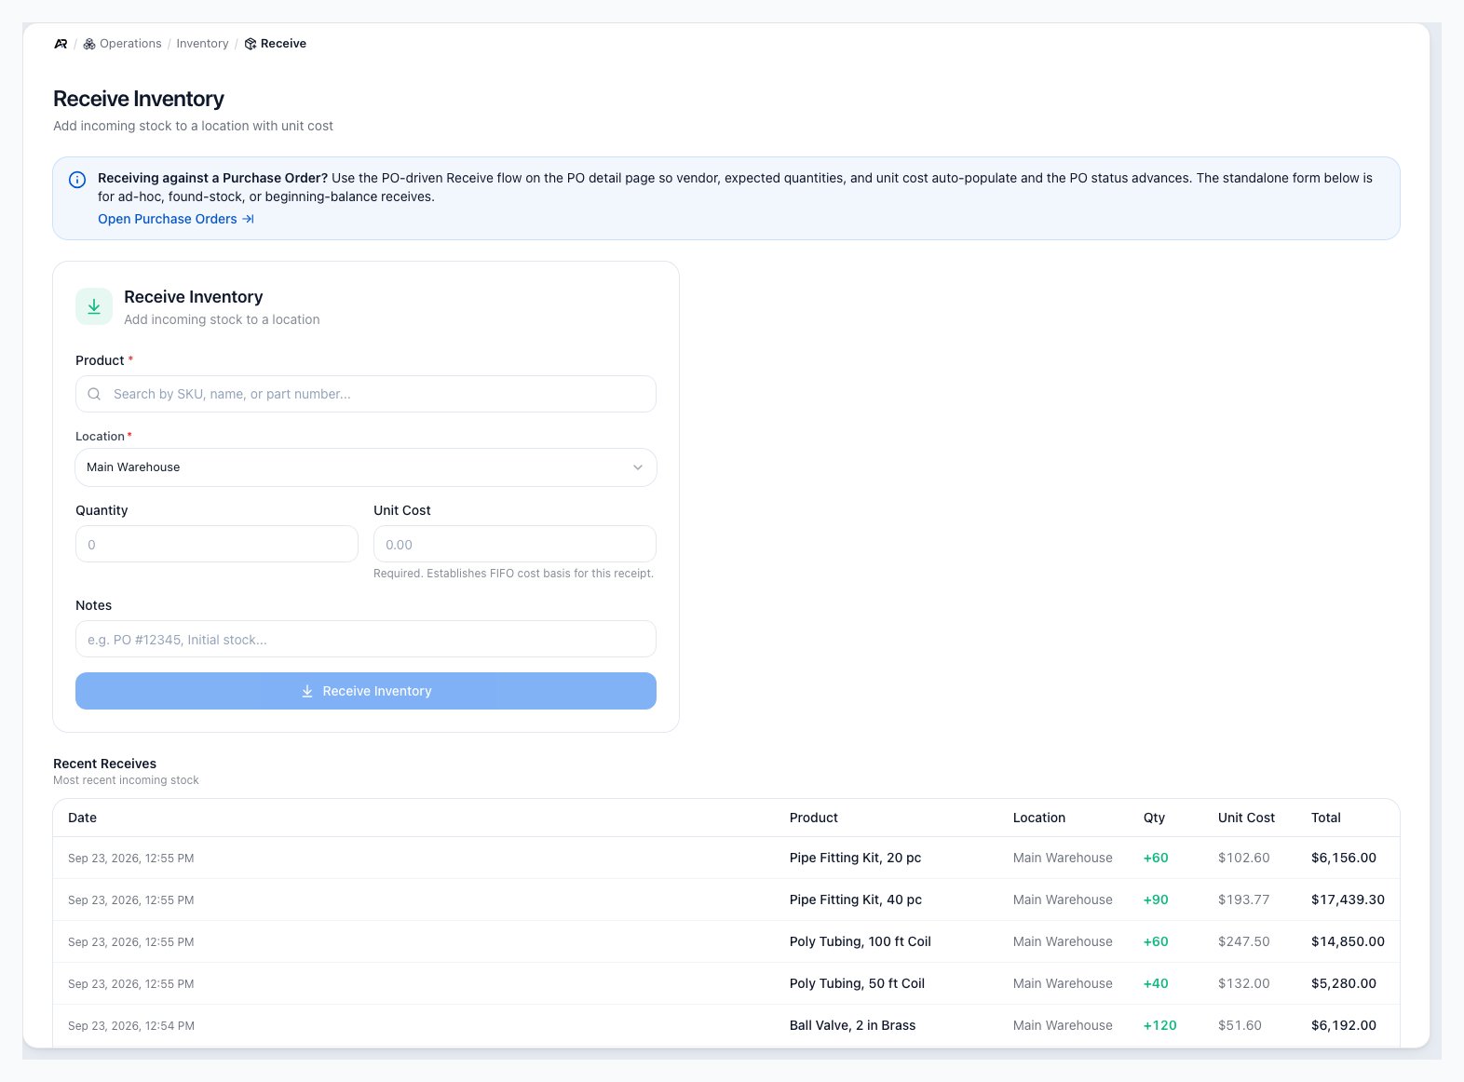Click the Sep 23, 2026, 12:54 PM date

click(x=131, y=1026)
